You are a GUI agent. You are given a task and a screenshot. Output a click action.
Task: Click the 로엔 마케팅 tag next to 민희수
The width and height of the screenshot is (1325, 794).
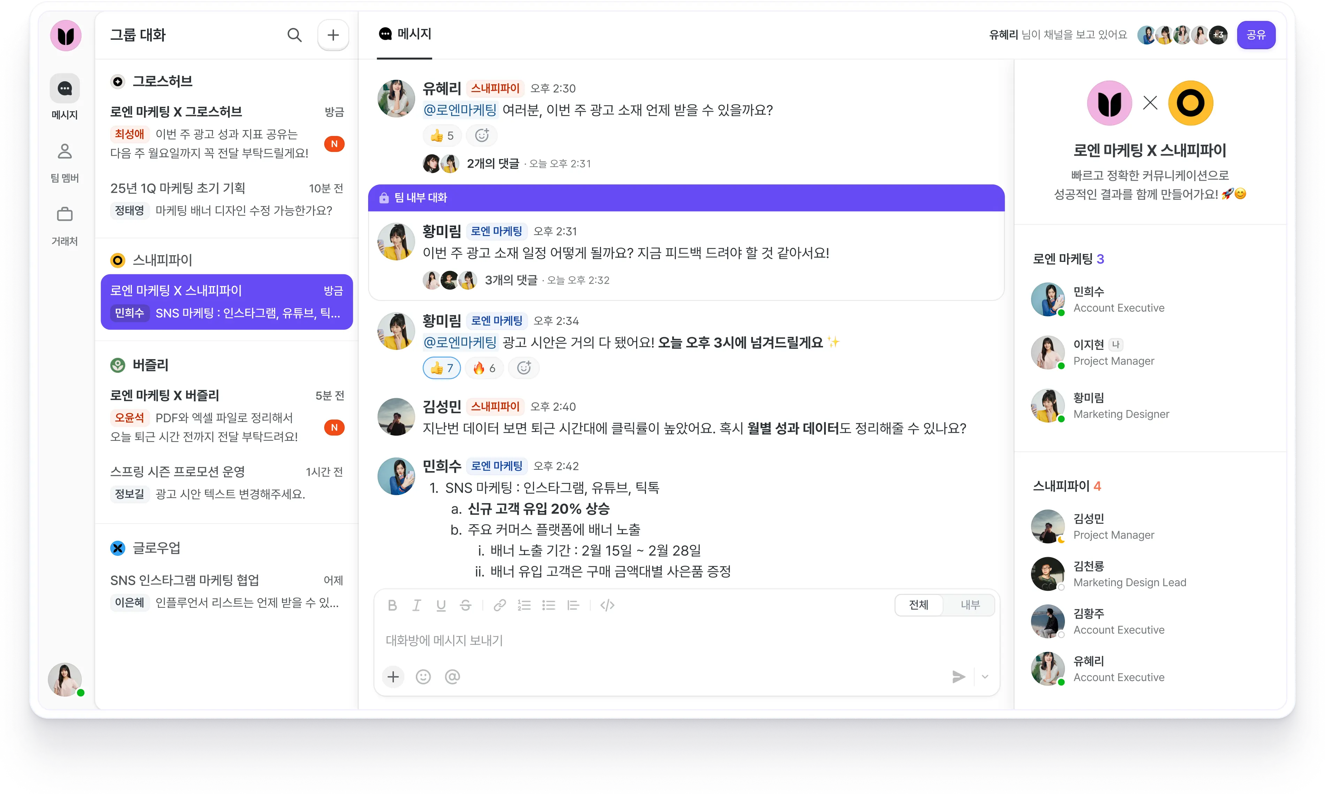[x=497, y=466]
